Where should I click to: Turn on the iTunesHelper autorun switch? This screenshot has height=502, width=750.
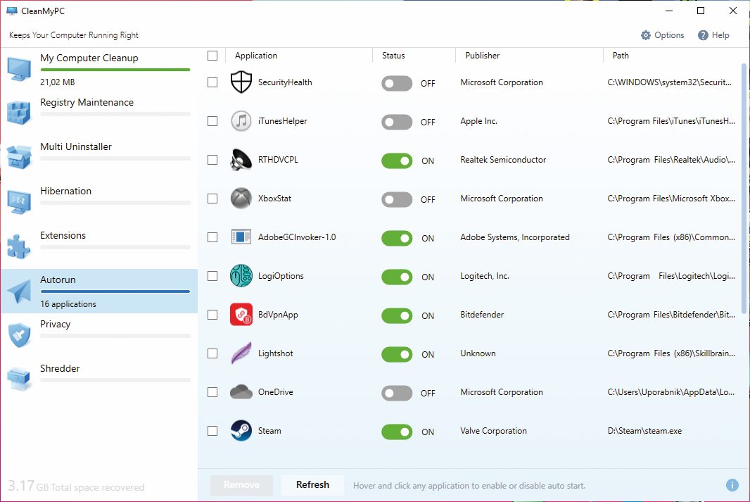(397, 122)
